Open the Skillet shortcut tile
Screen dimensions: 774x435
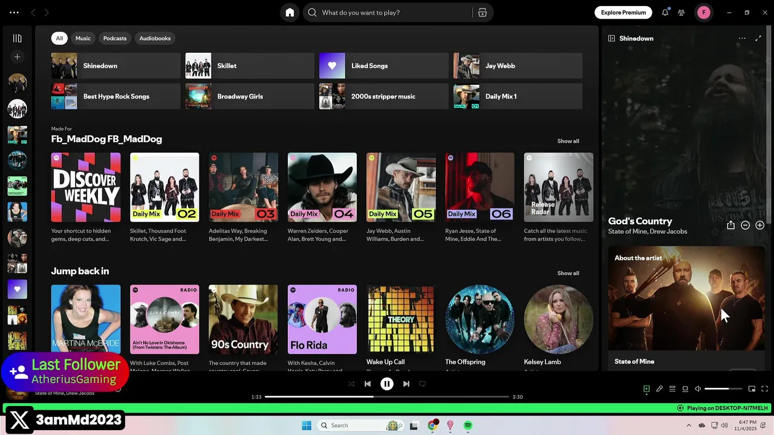(x=250, y=66)
